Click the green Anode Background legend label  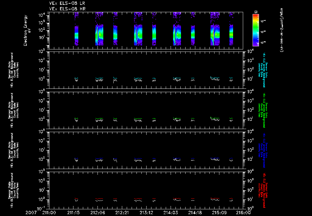point(263,110)
